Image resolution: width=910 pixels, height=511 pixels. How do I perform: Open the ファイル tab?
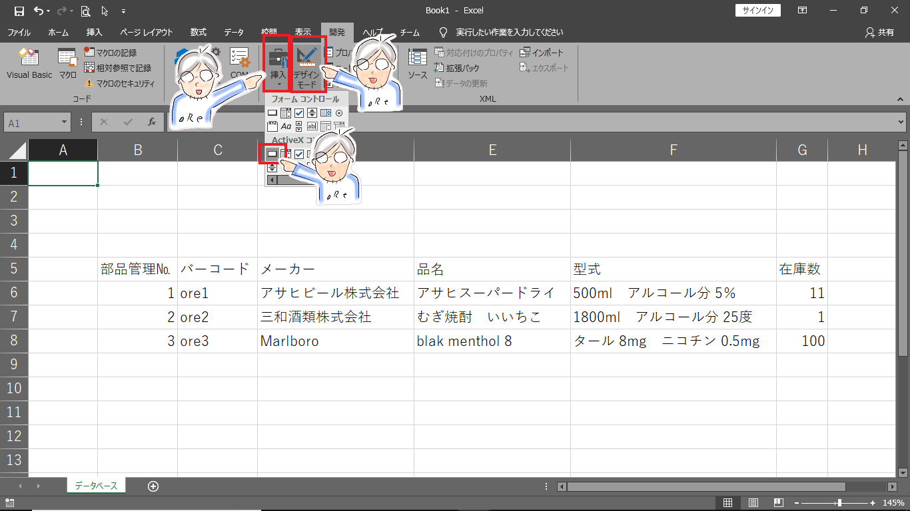pos(19,32)
